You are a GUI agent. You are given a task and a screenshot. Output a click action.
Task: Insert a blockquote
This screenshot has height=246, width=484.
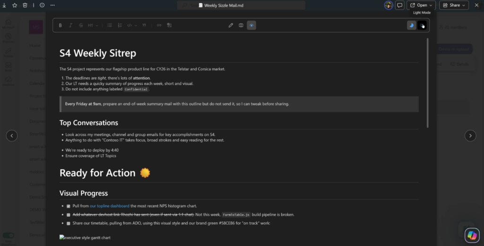pyautogui.click(x=144, y=25)
